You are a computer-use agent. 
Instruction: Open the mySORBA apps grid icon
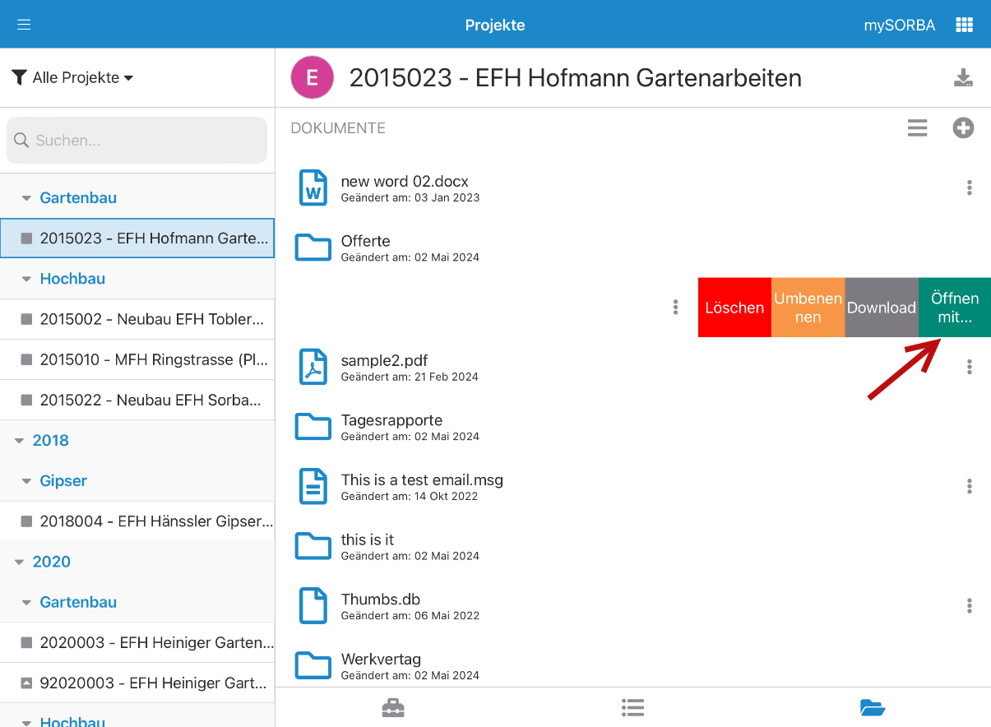(x=964, y=25)
